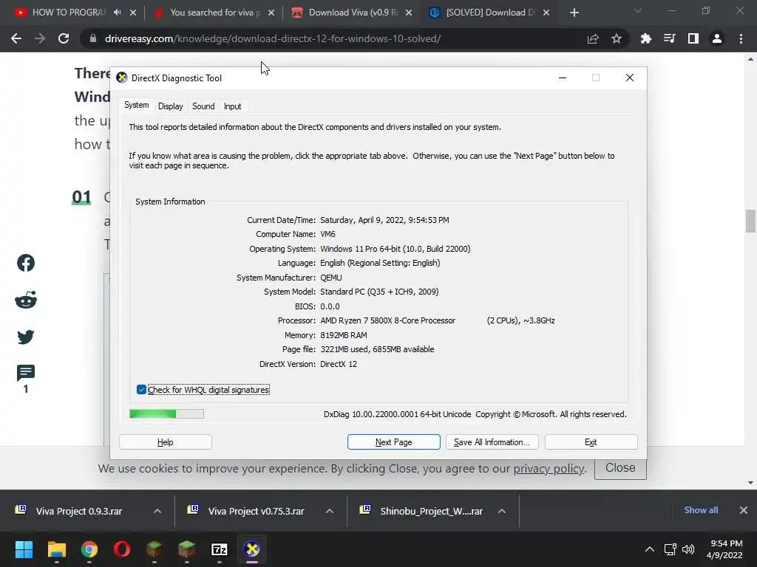Open Chrome tab search dropdown arrow
Image resolution: width=757 pixels, height=567 pixels.
click(x=638, y=10)
